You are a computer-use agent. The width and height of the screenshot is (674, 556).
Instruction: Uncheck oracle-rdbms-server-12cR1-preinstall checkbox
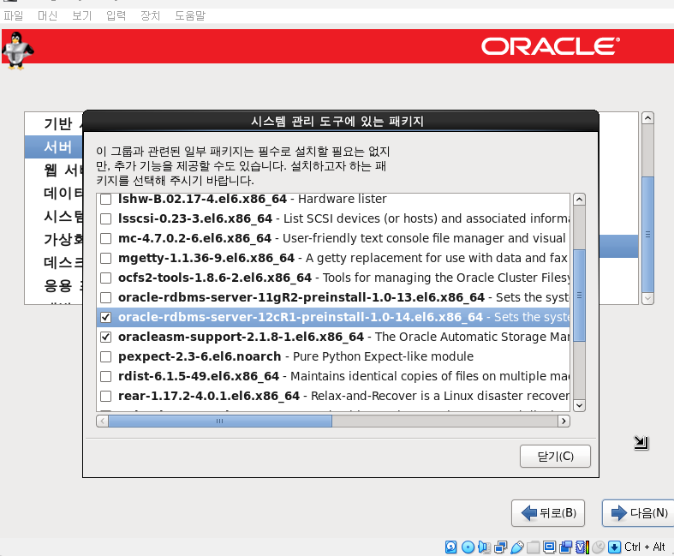coord(105,317)
